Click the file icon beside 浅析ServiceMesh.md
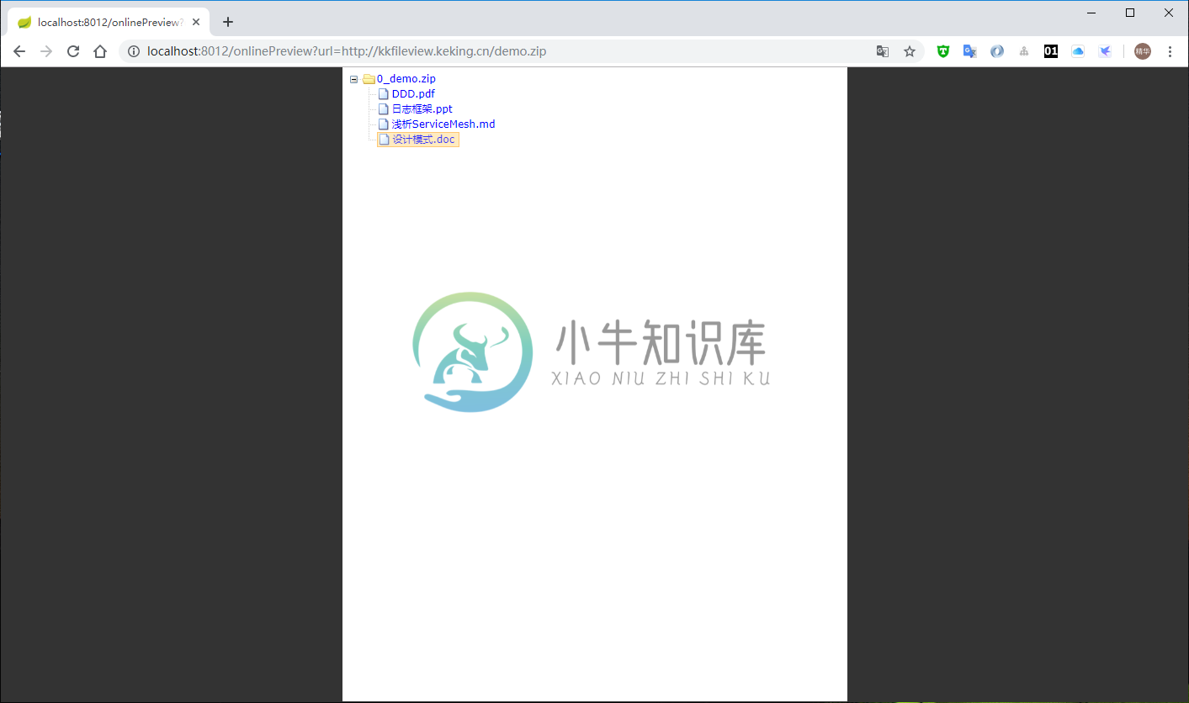Image resolution: width=1189 pixels, height=703 pixels. click(384, 124)
